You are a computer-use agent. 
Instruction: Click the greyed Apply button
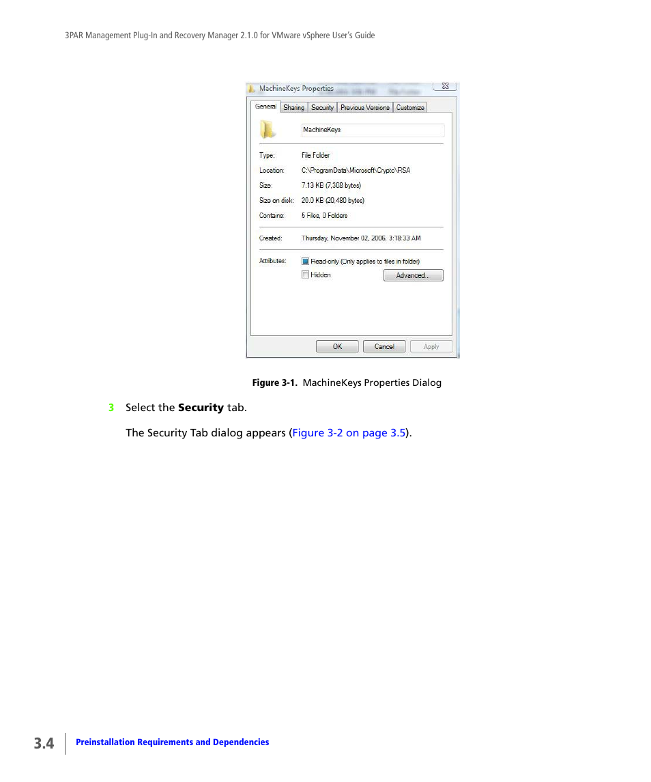[x=431, y=347]
